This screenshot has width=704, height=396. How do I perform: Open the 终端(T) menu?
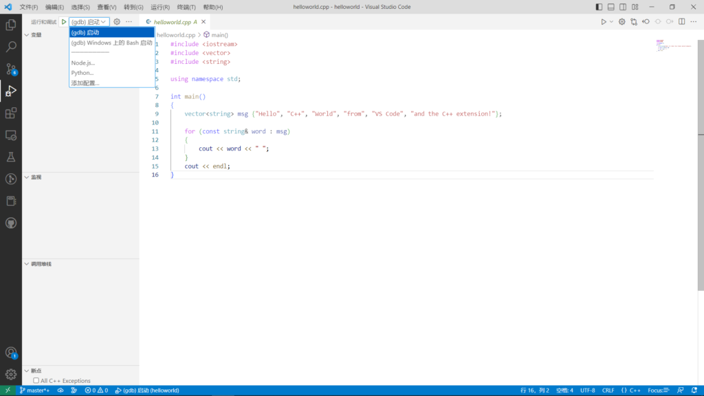click(x=186, y=7)
